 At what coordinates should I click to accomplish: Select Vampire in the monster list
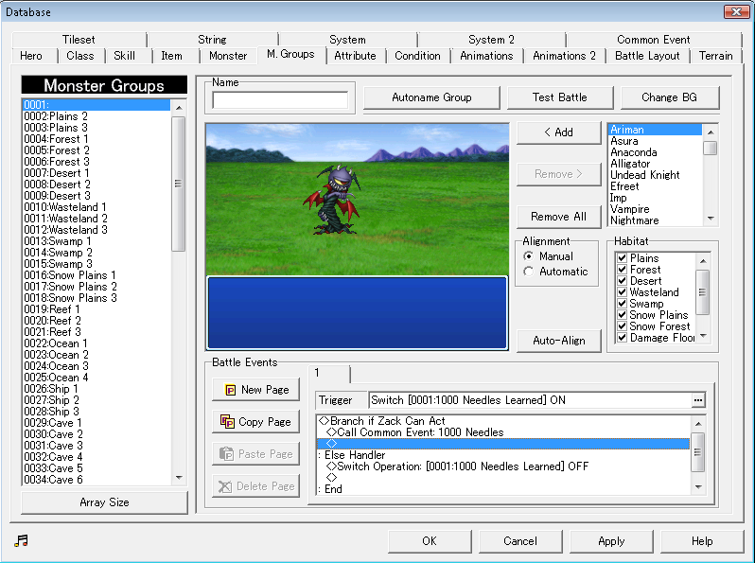click(633, 209)
